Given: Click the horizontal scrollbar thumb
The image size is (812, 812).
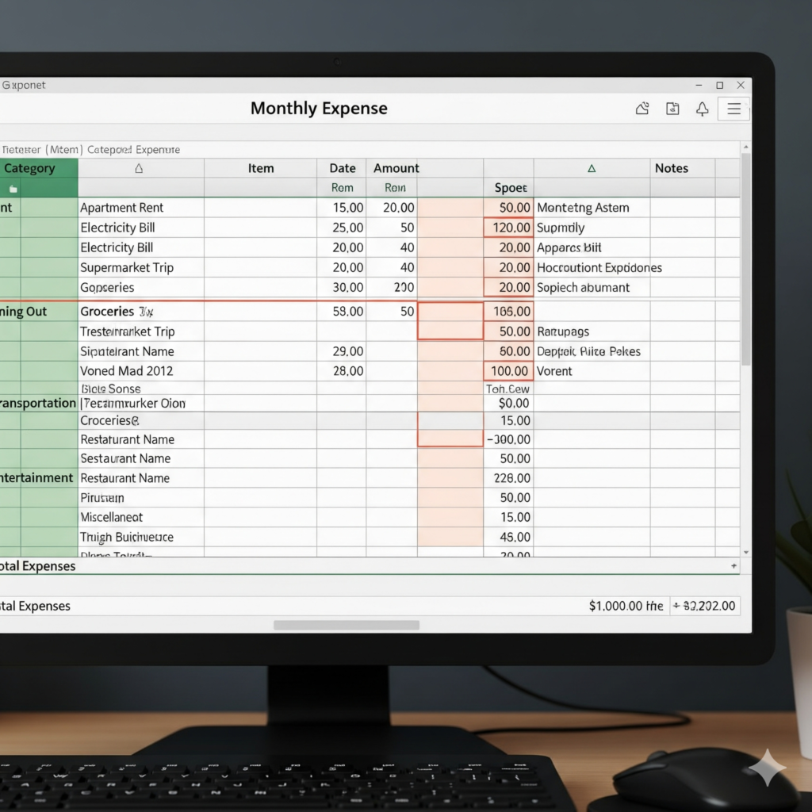Looking at the screenshot, I should click(346, 625).
